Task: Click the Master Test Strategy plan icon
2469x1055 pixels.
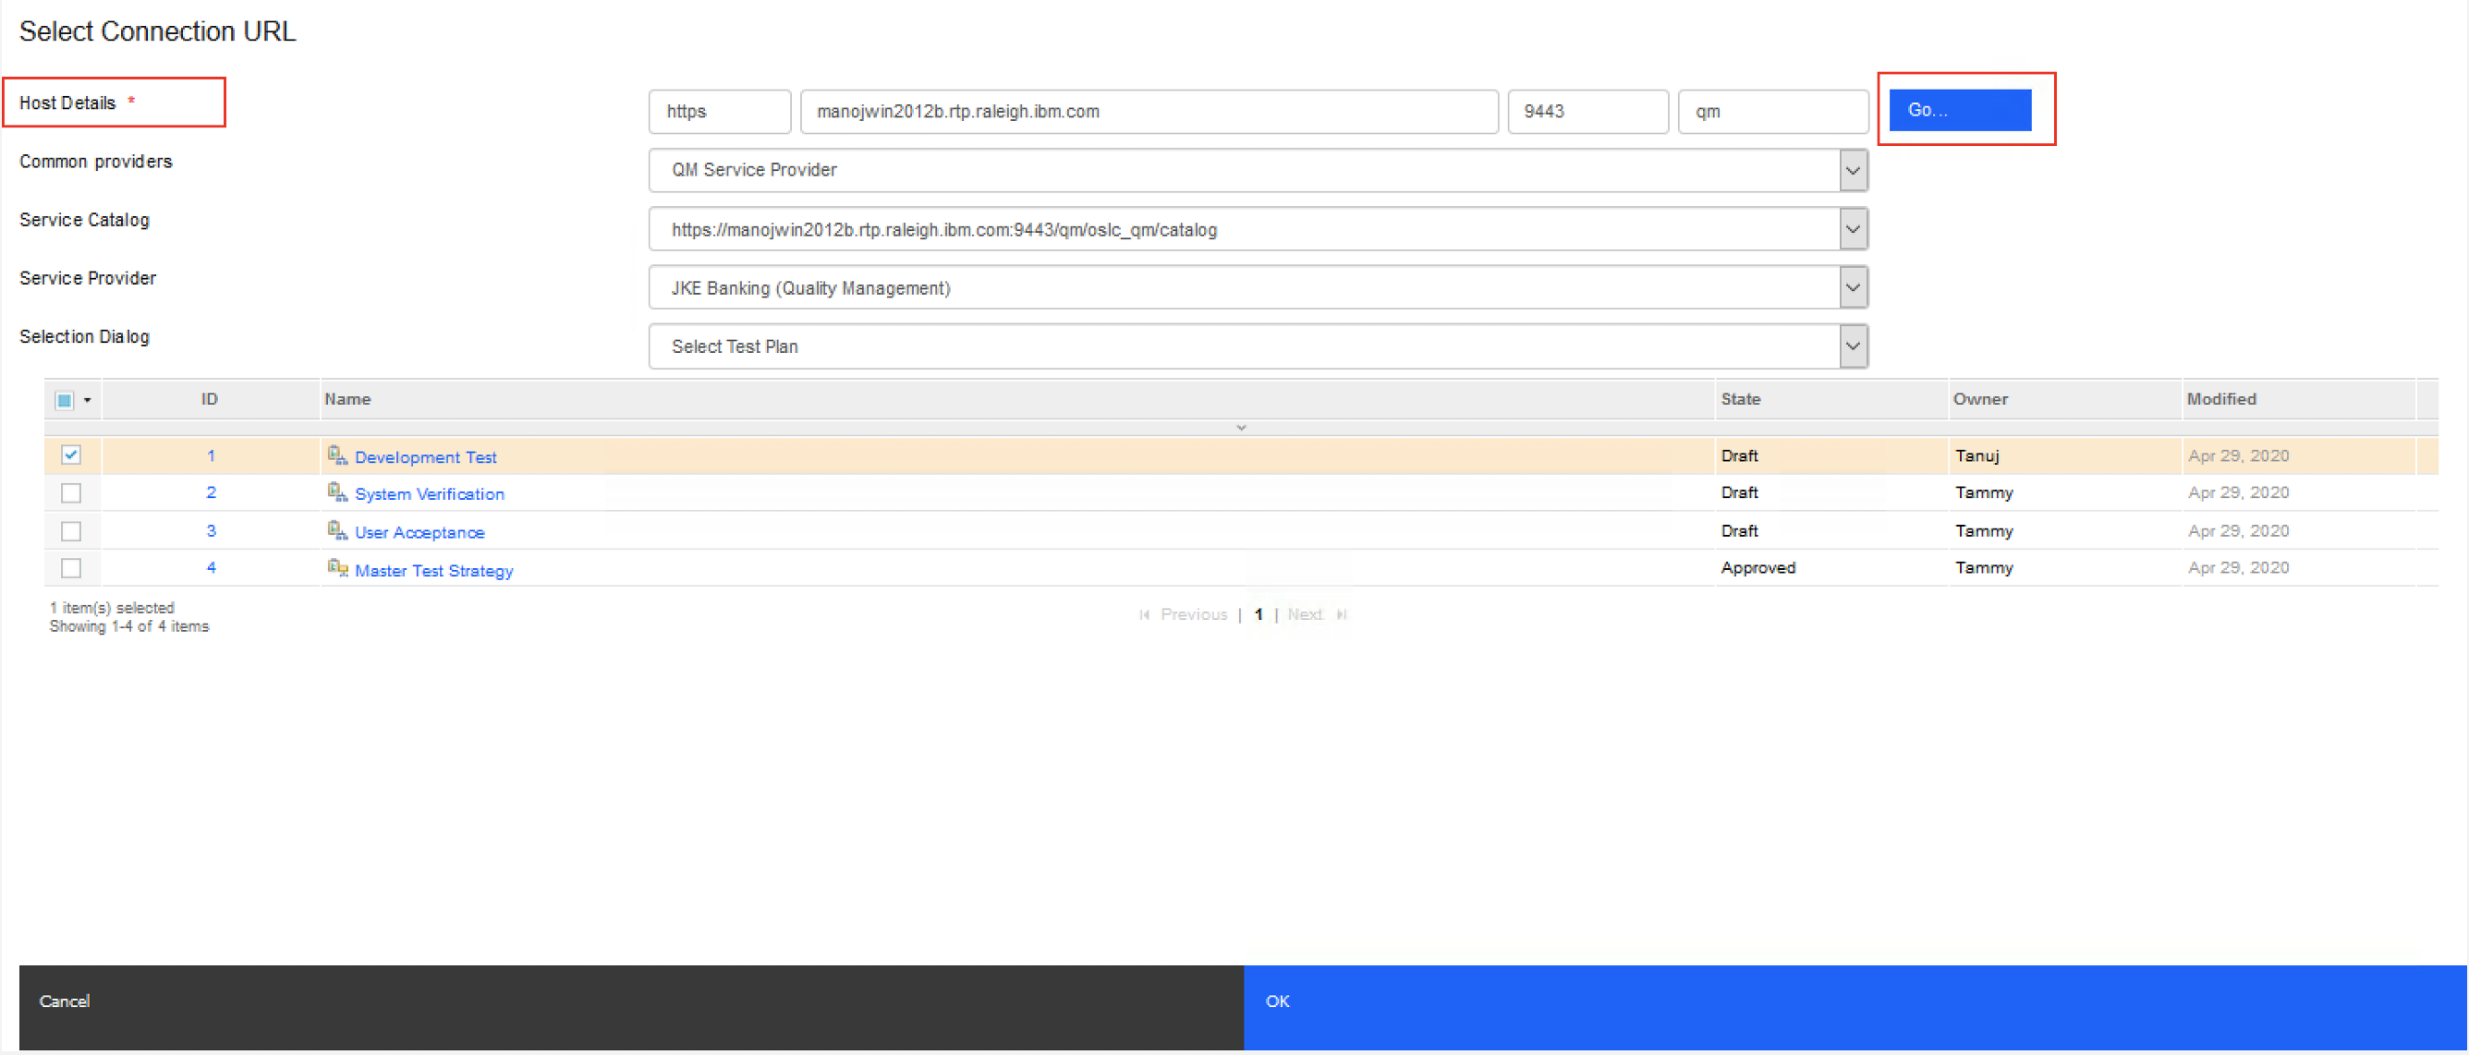Action: pos(337,567)
